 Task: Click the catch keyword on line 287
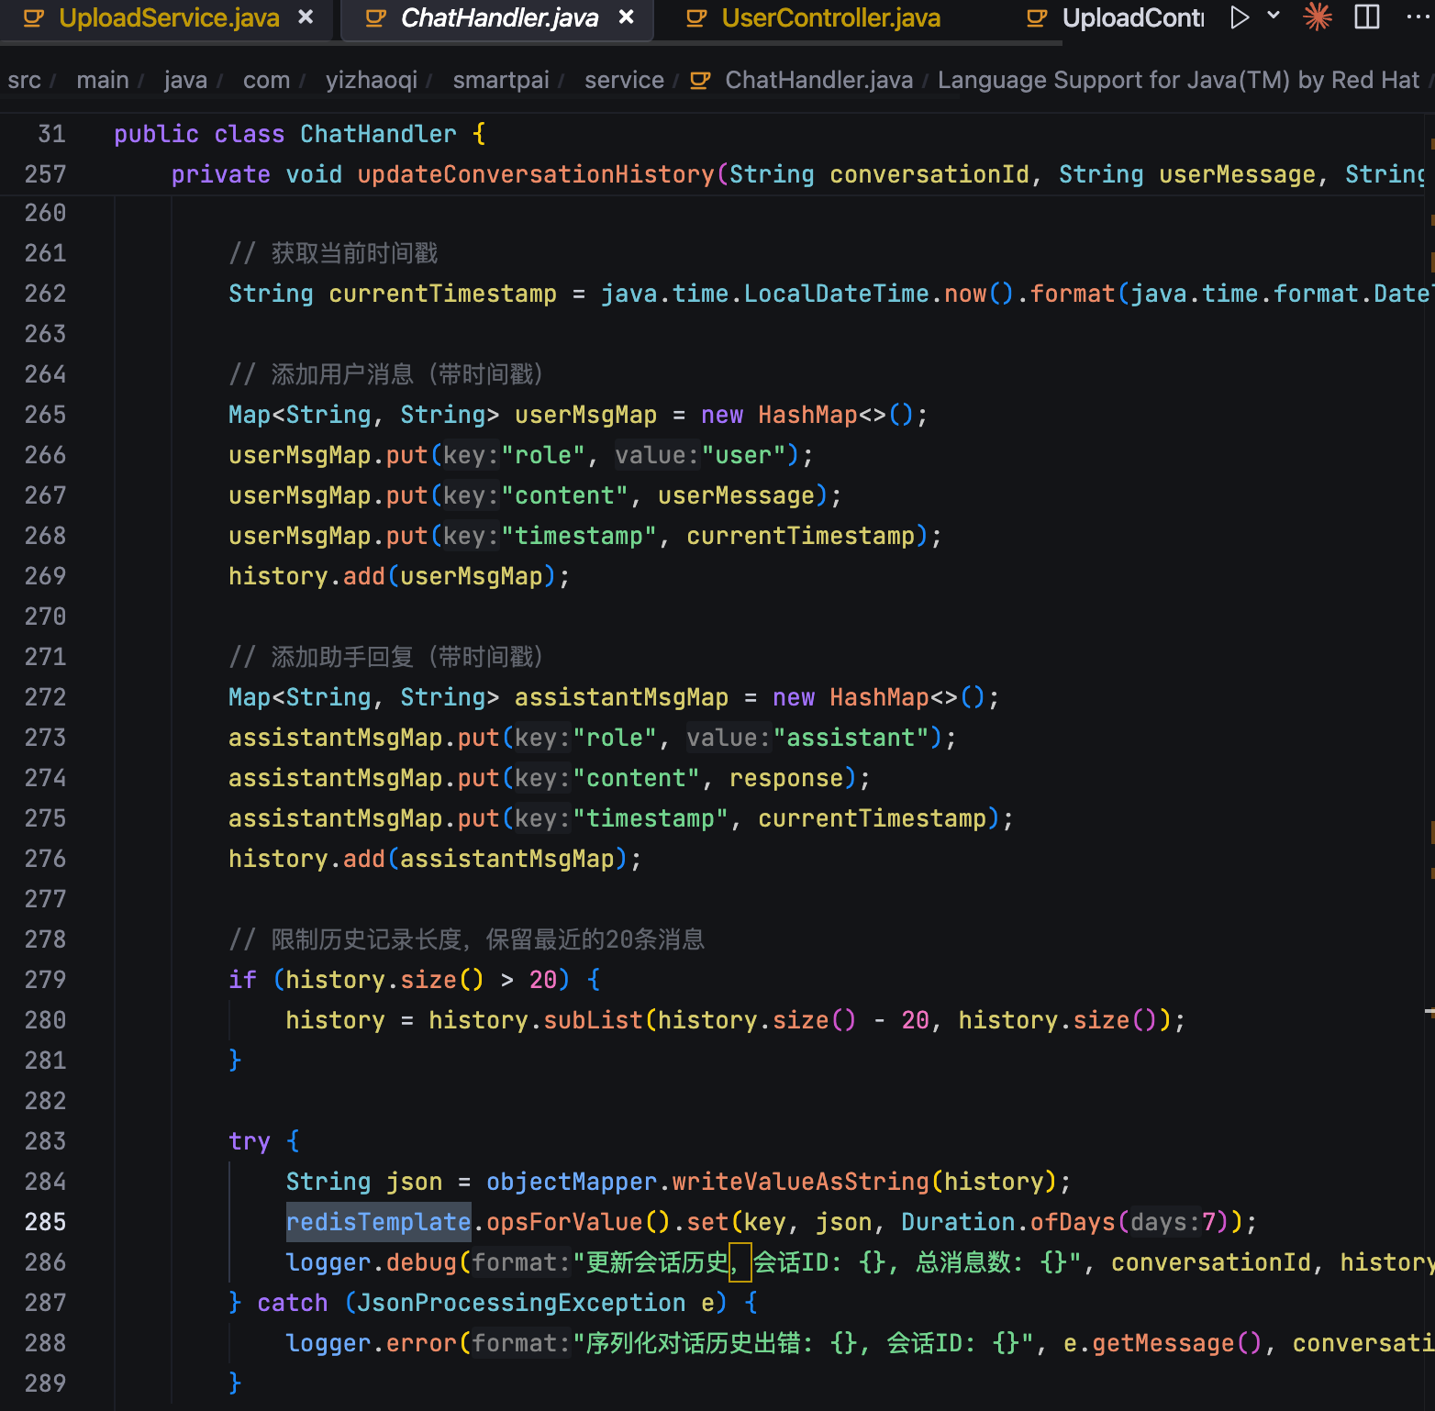pos(293,1303)
